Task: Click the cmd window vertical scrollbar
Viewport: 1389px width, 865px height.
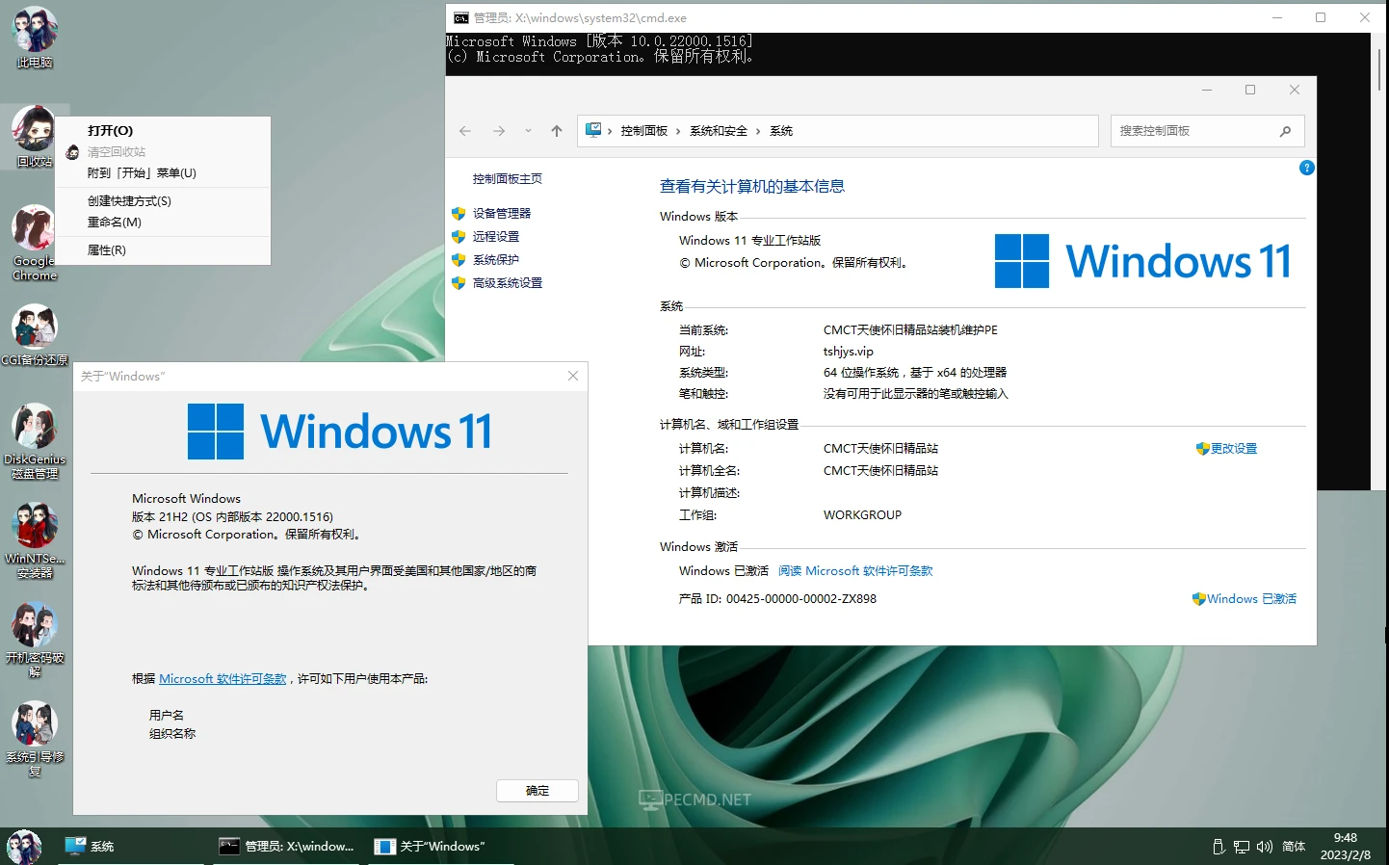Action: coord(1379,261)
